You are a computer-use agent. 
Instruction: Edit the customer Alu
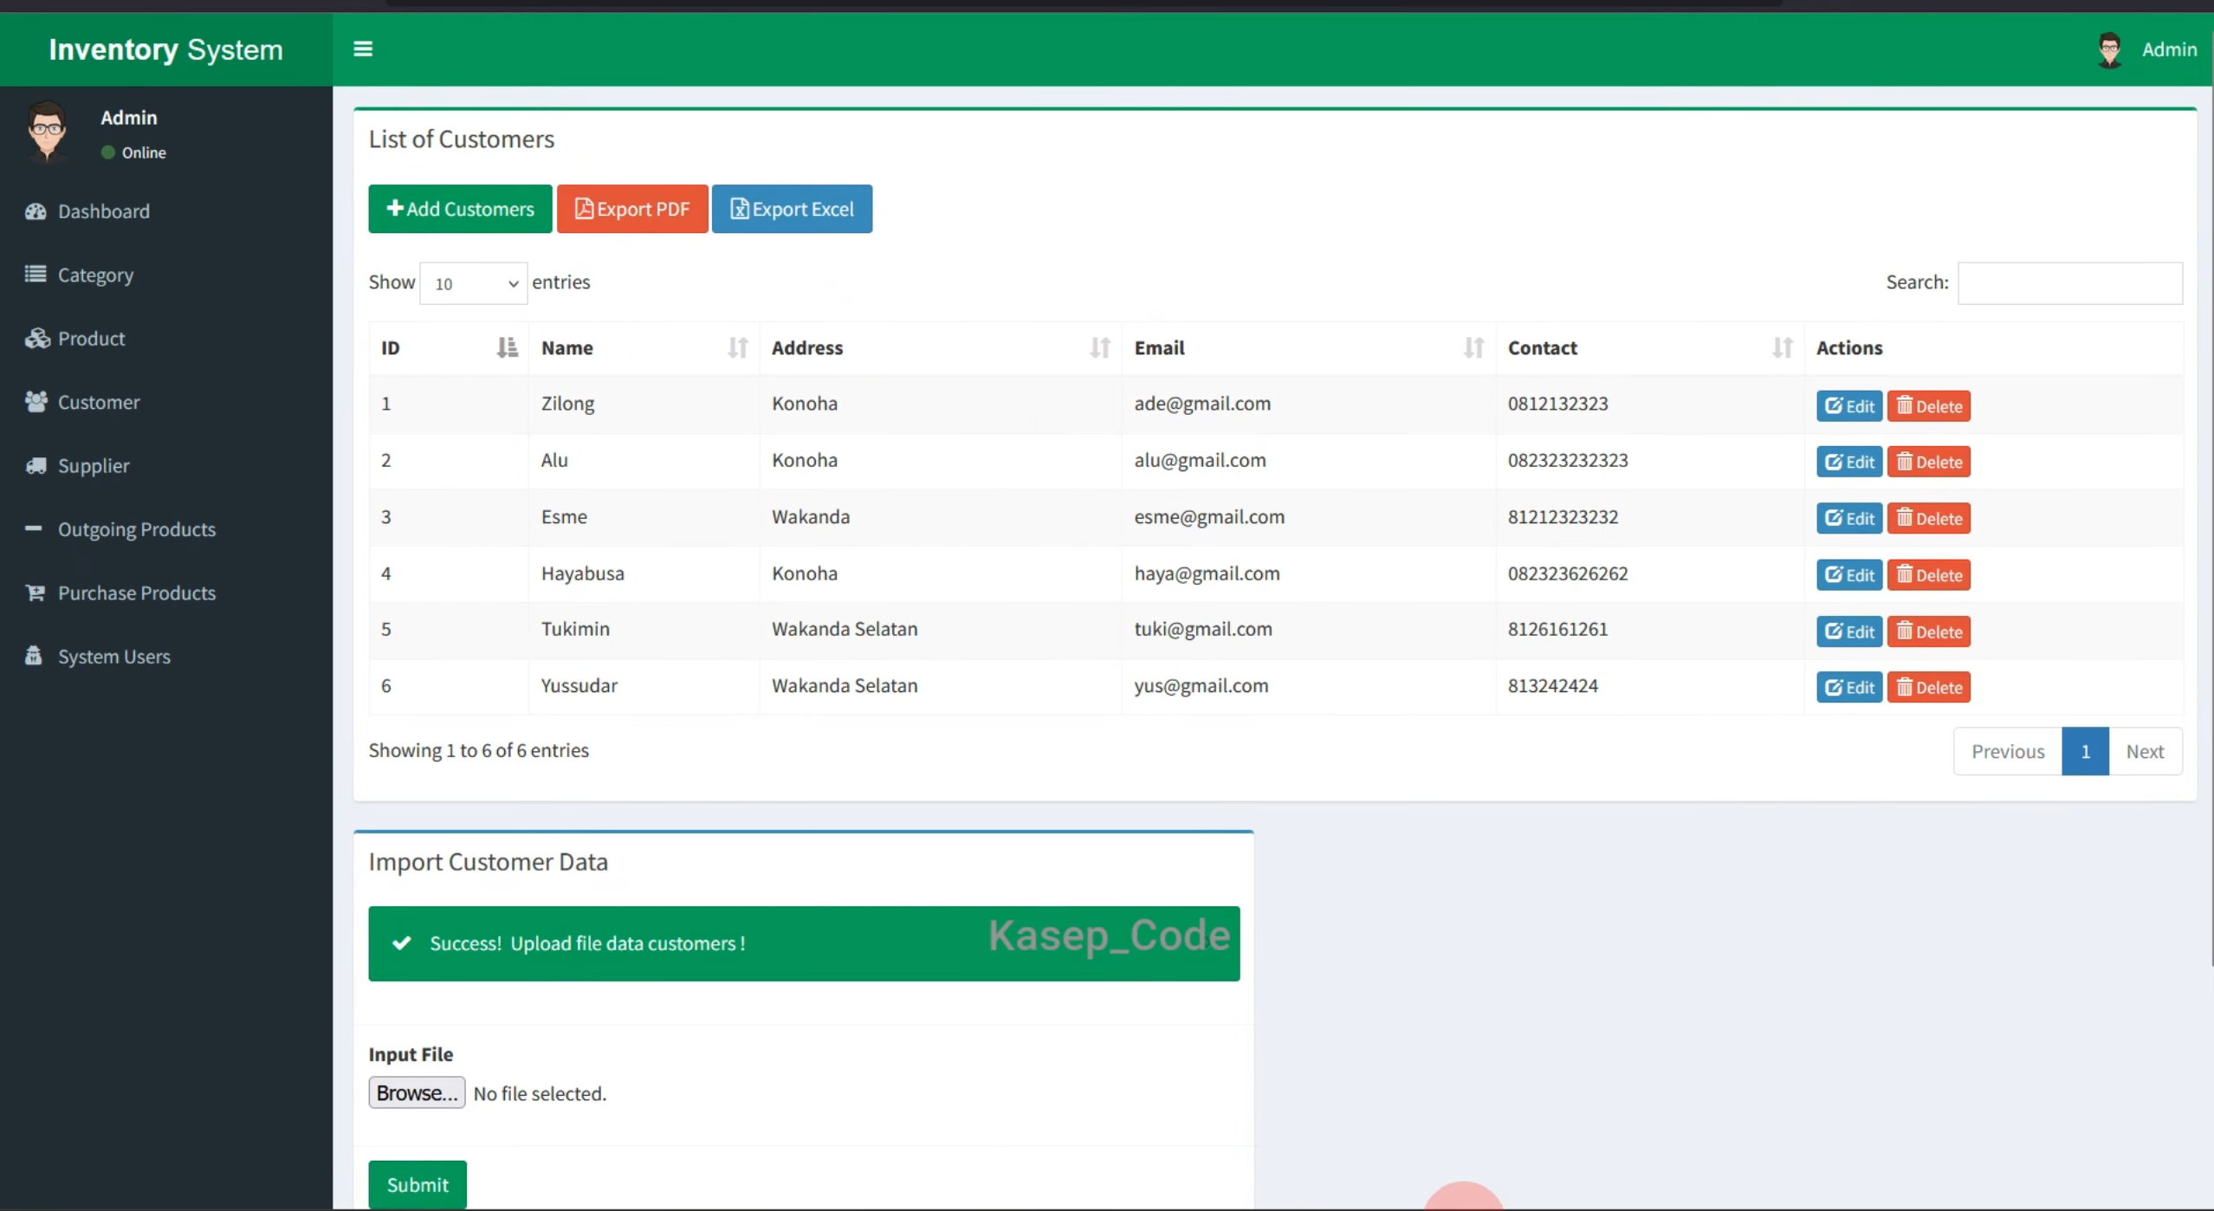pos(1849,462)
